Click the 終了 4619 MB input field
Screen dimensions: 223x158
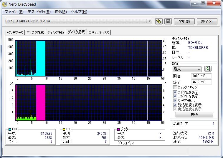click(201, 82)
